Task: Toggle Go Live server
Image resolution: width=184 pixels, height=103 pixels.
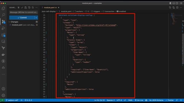Action: coord(139,100)
